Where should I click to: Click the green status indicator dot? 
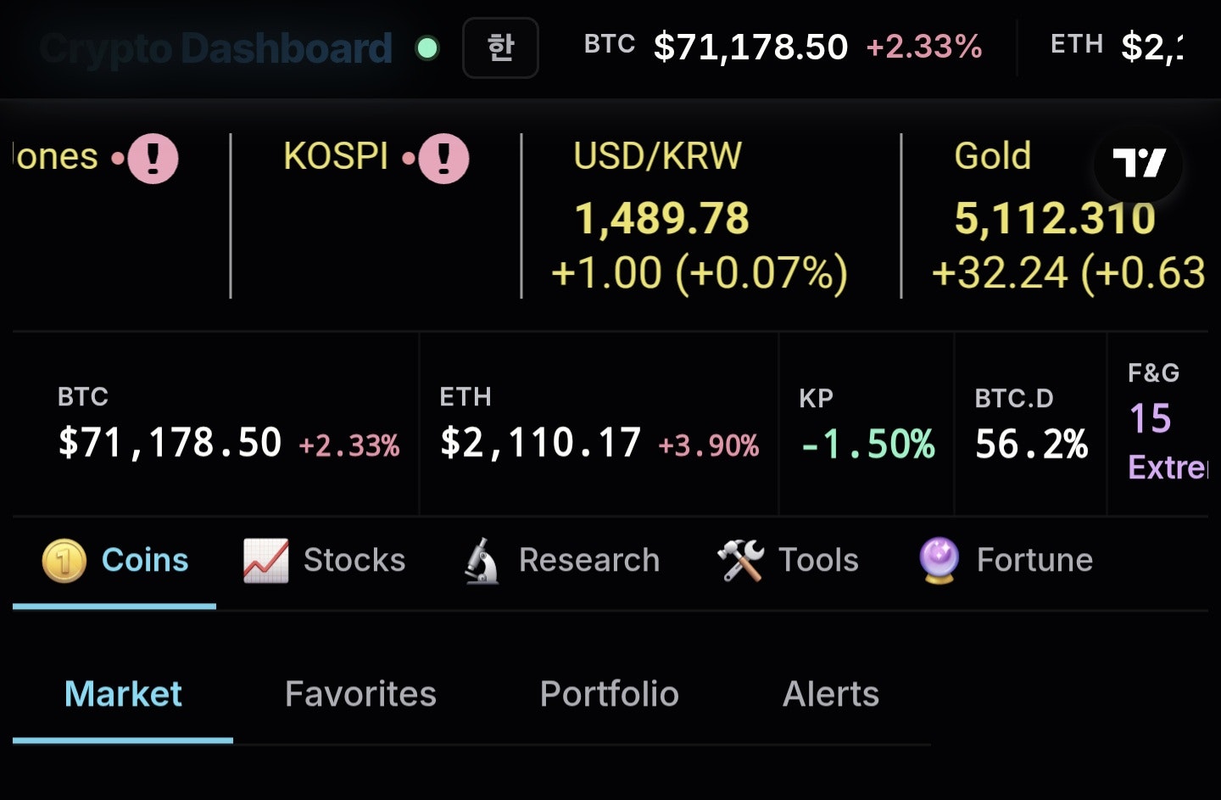428,49
